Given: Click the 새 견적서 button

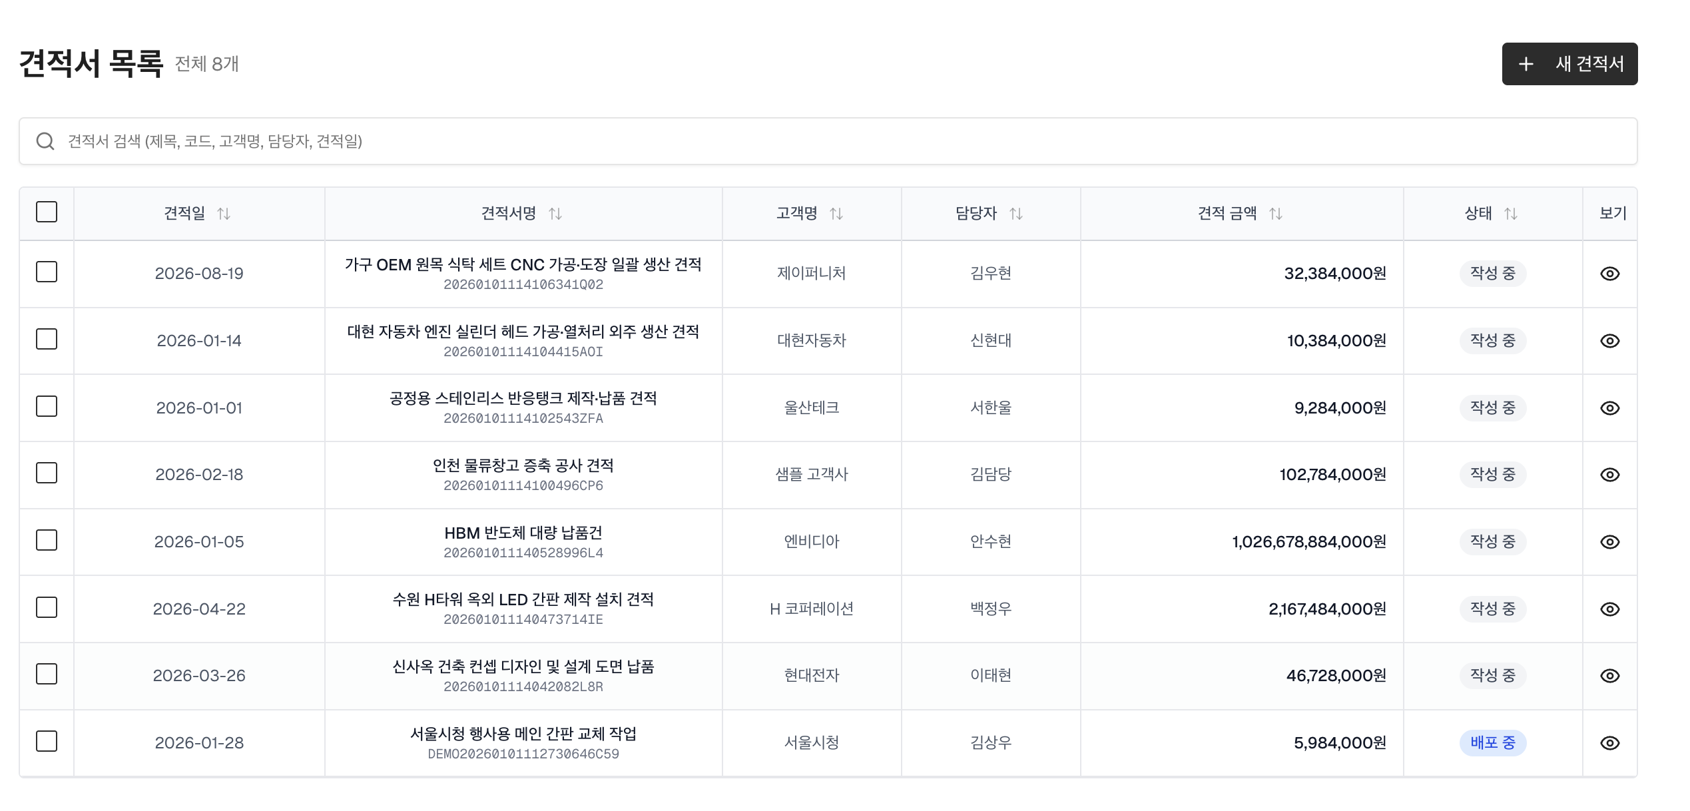Looking at the screenshot, I should pyautogui.click(x=1569, y=64).
